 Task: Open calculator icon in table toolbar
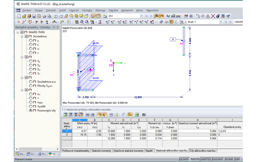click(x=144, y=115)
